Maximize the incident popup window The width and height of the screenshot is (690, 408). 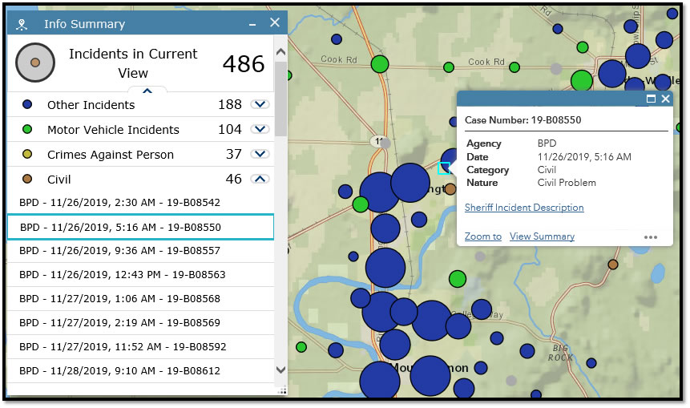point(651,99)
